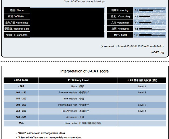Screen dimensions: 169x139
Task: Click the 'J-CAT score' column header
Action: click(21, 80)
